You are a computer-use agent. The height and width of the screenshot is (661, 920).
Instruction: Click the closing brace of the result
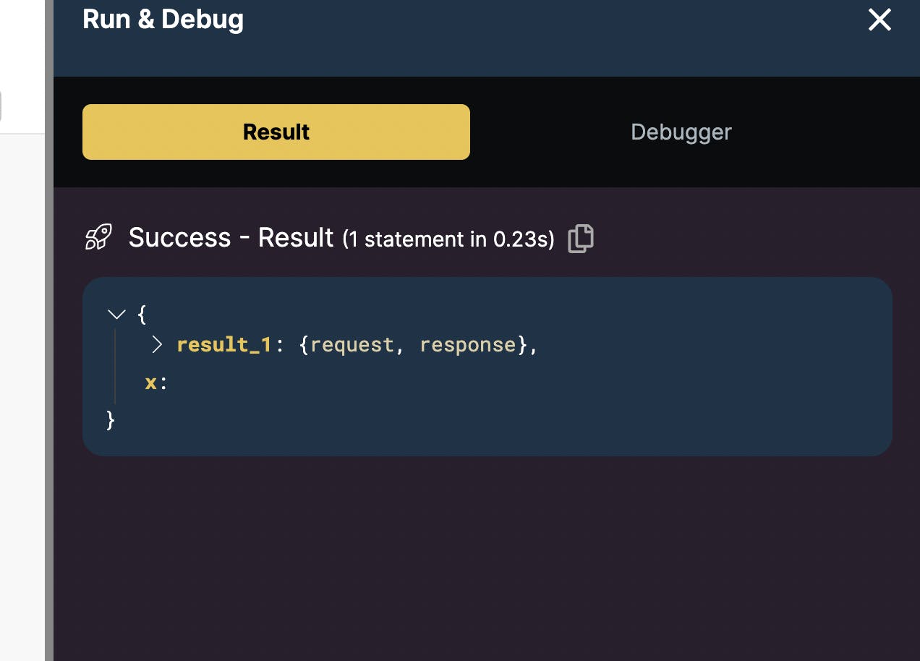click(x=111, y=419)
